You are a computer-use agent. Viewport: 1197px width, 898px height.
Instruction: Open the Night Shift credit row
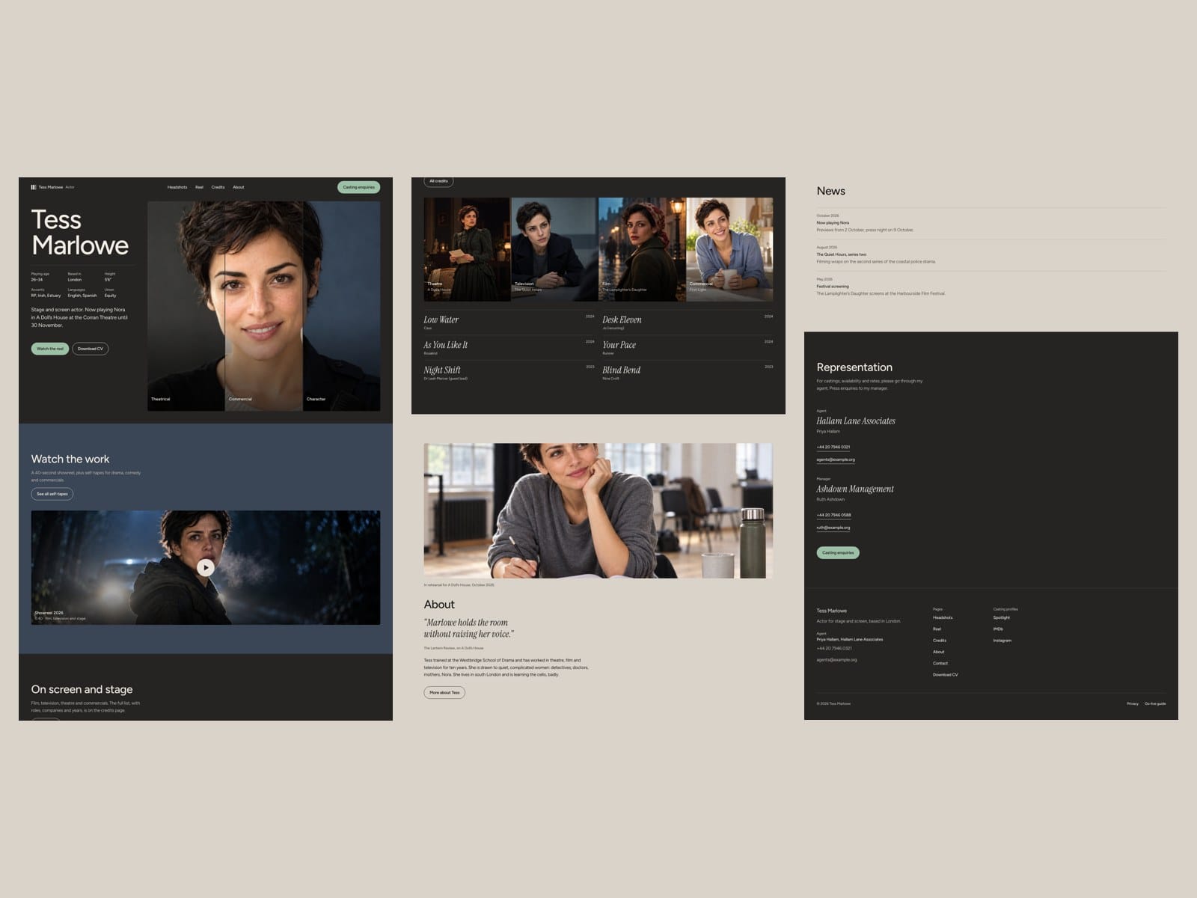coord(509,373)
